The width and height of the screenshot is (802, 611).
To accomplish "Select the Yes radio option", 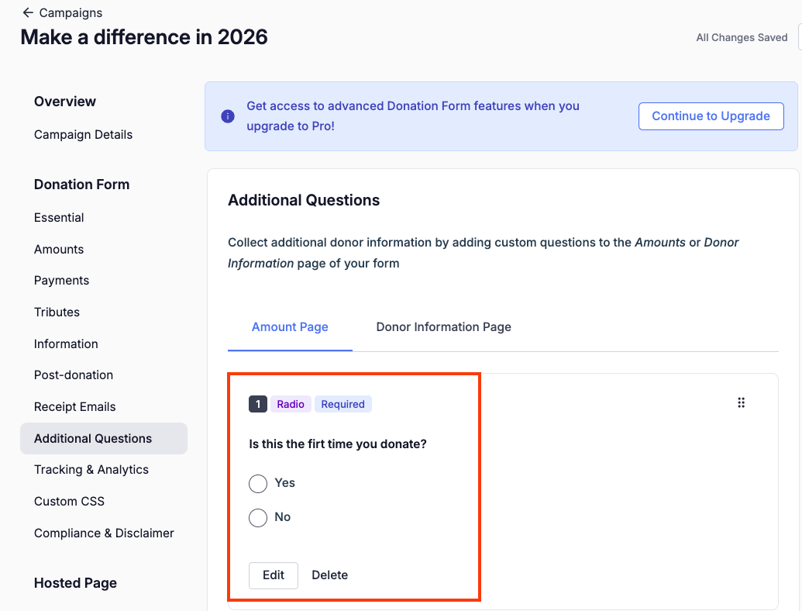I will 258,484.
